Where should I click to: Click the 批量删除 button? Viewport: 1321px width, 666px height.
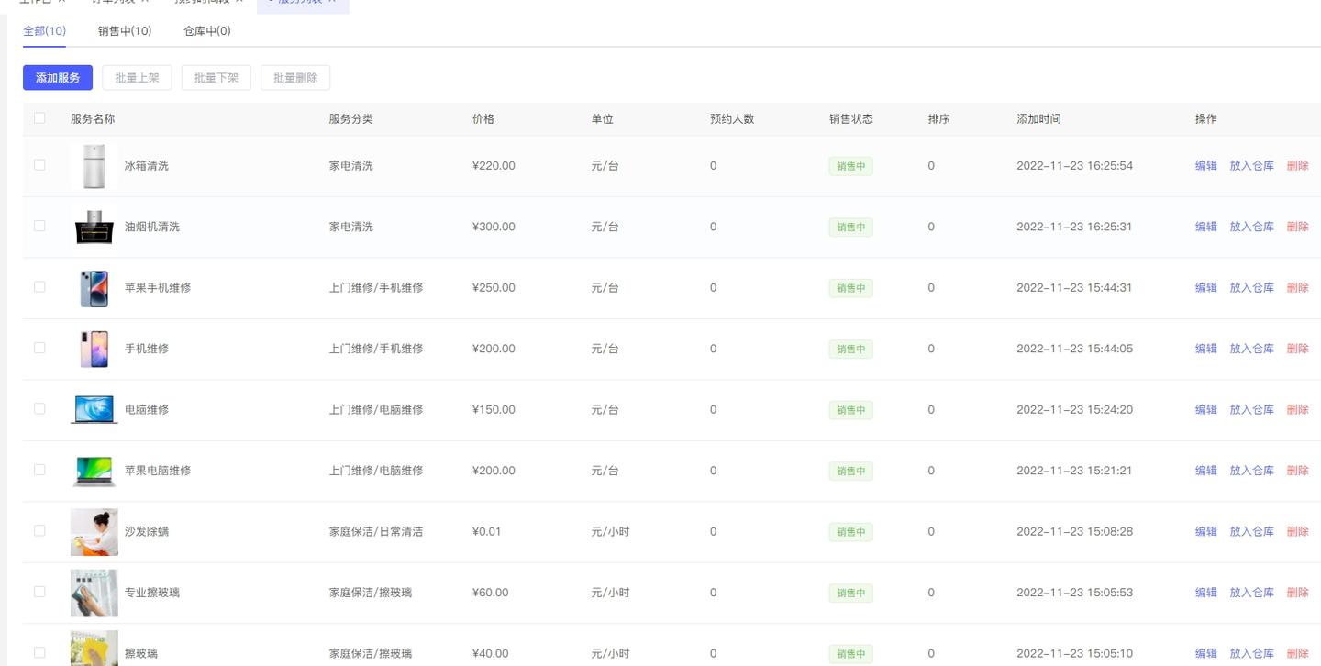295,78
